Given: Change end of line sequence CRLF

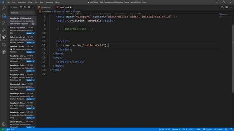Looking at the screenshot, I should click(191, 130).
